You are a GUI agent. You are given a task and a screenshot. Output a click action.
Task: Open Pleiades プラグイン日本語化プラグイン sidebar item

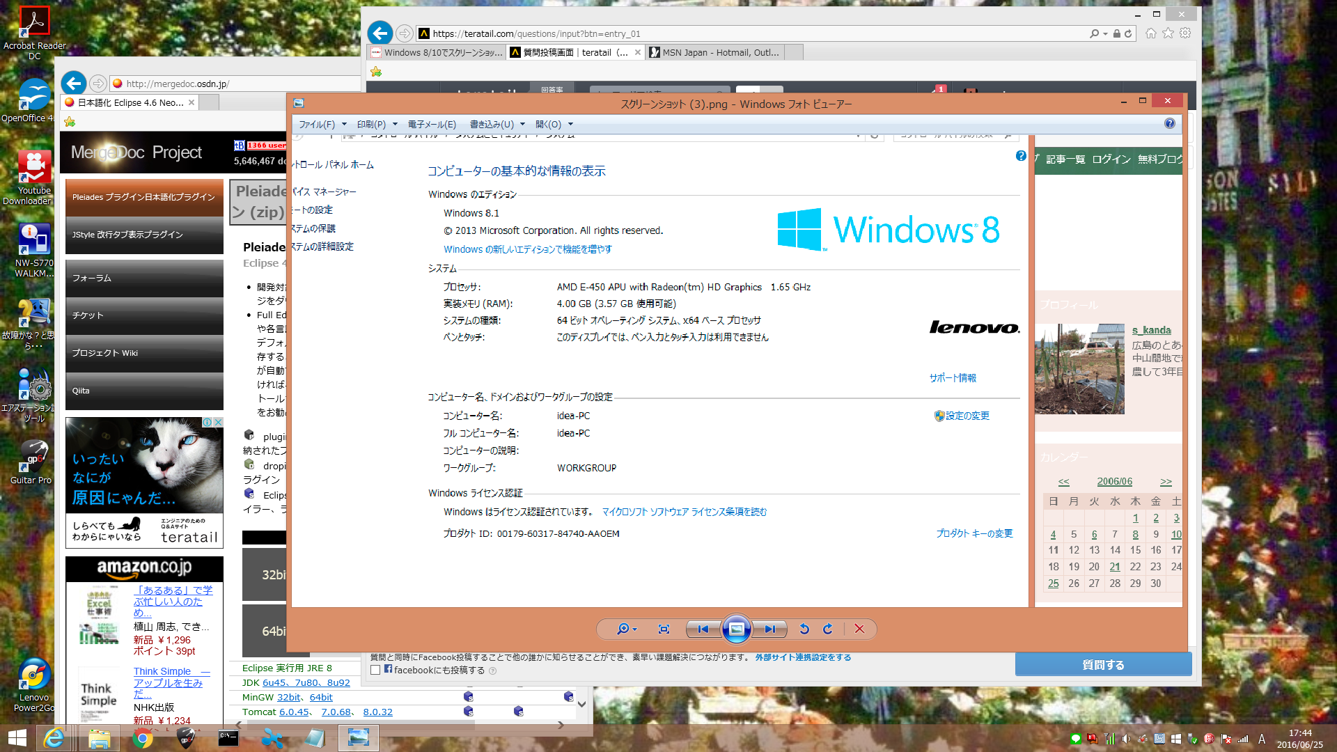pyautogui.click(x=144, y=197)
